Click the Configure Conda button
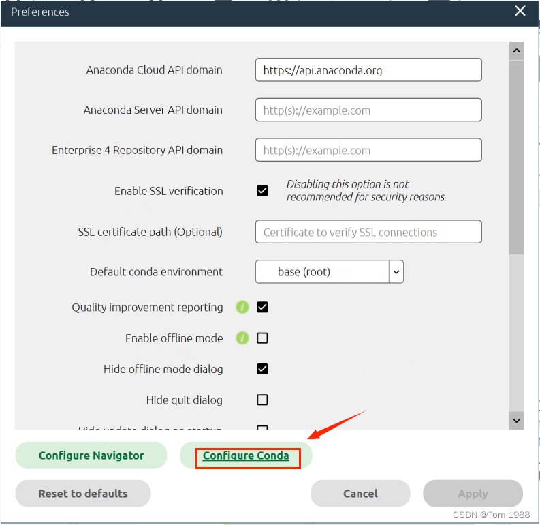Viewport: 540px width, 525px height. coord(246,455)
